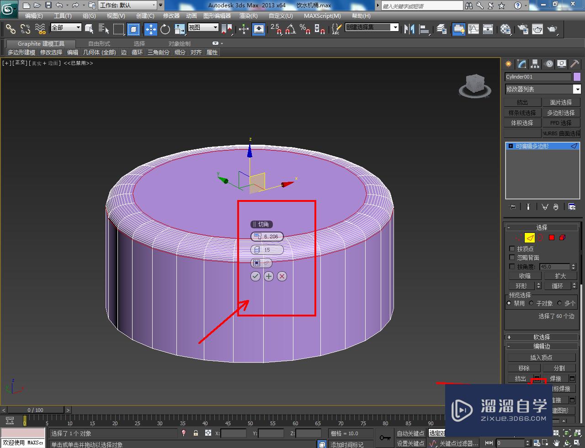Toggle Spinner Snap icon
This screenshot has width=585, height=448.
click(x=320, y=29)
